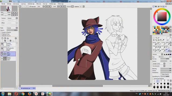The image size is (172, 96).
Task: Select the Layer4 layer row
Action: (8, 45)
